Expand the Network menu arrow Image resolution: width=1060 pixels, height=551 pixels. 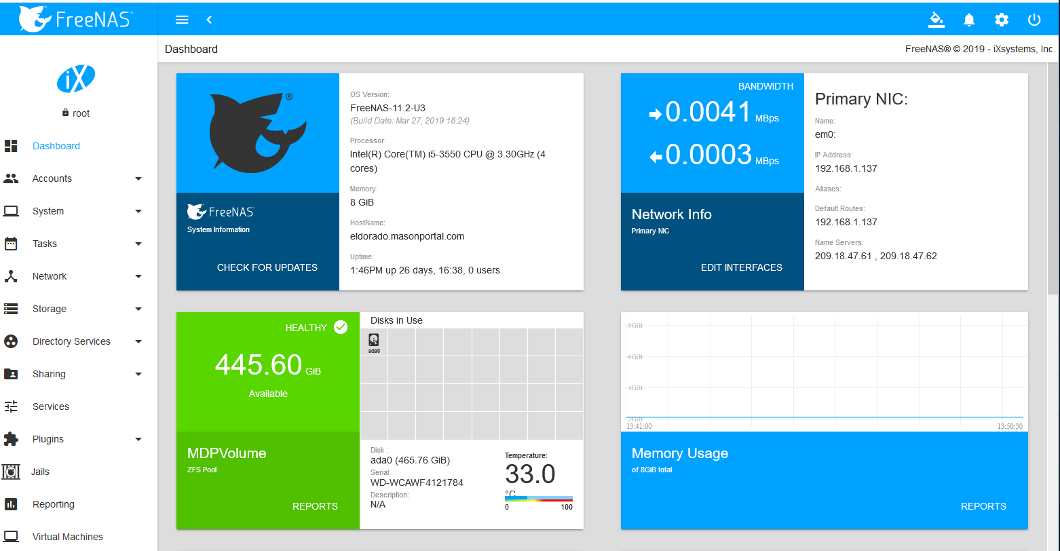point(138,277)
